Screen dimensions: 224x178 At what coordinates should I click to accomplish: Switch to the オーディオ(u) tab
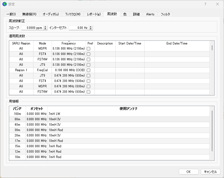pos(51,14)
